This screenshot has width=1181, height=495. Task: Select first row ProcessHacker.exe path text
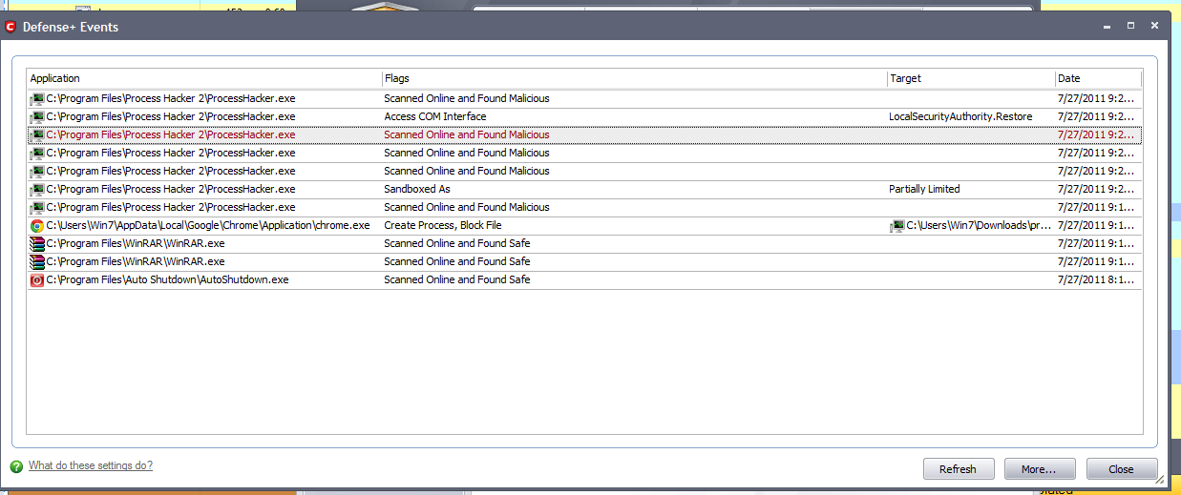[x=171, y=98]
